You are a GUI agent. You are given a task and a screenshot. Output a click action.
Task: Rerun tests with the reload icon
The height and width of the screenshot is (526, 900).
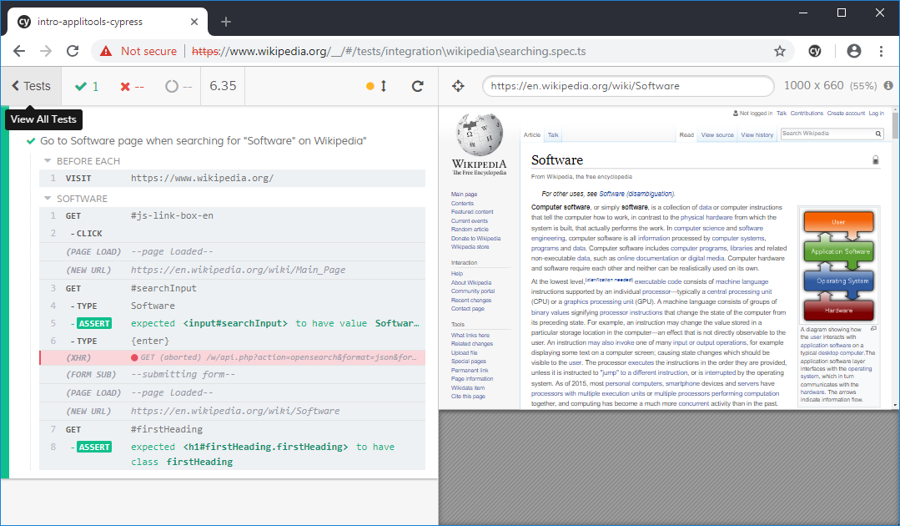coord(418,86)
